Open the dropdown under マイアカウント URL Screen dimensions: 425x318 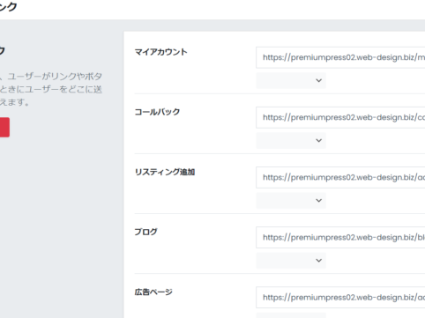tap(291, 80)
